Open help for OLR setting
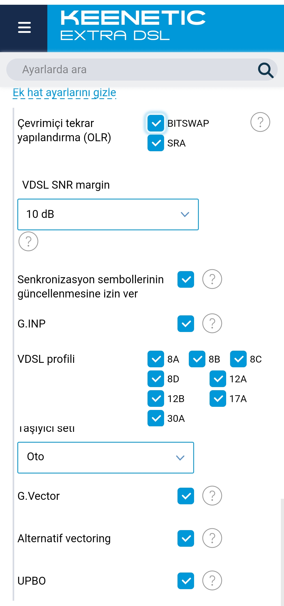Viewport: 284px width, 606px height. tap(260, 122)
